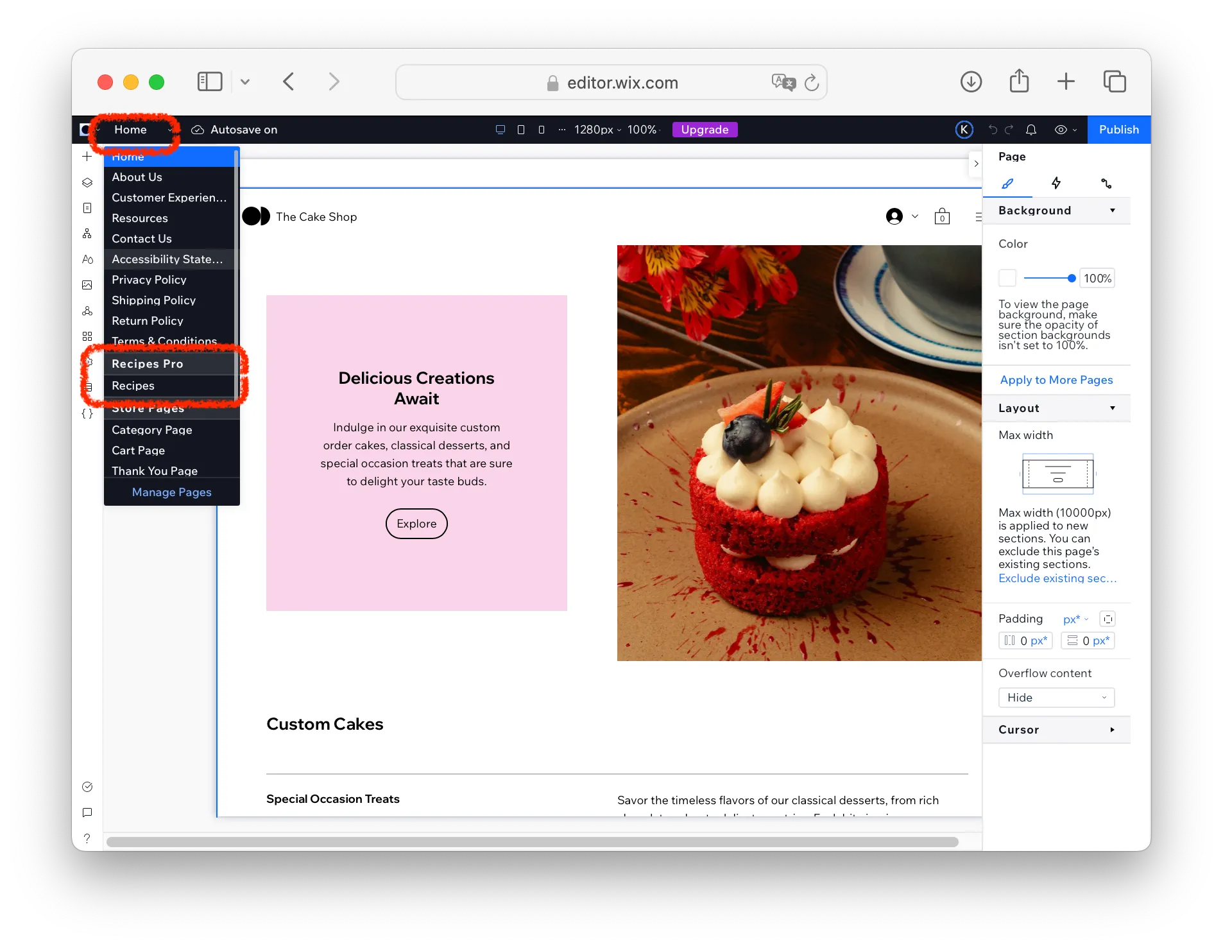
Task: Open the member login chevron on canvas
Action: tap(915, 216)
